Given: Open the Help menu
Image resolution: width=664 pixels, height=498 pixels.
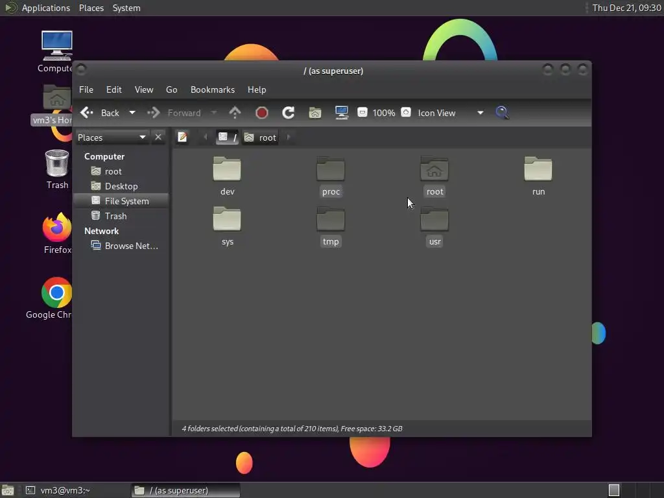Looking at the screenshot, I should (257, 89).
